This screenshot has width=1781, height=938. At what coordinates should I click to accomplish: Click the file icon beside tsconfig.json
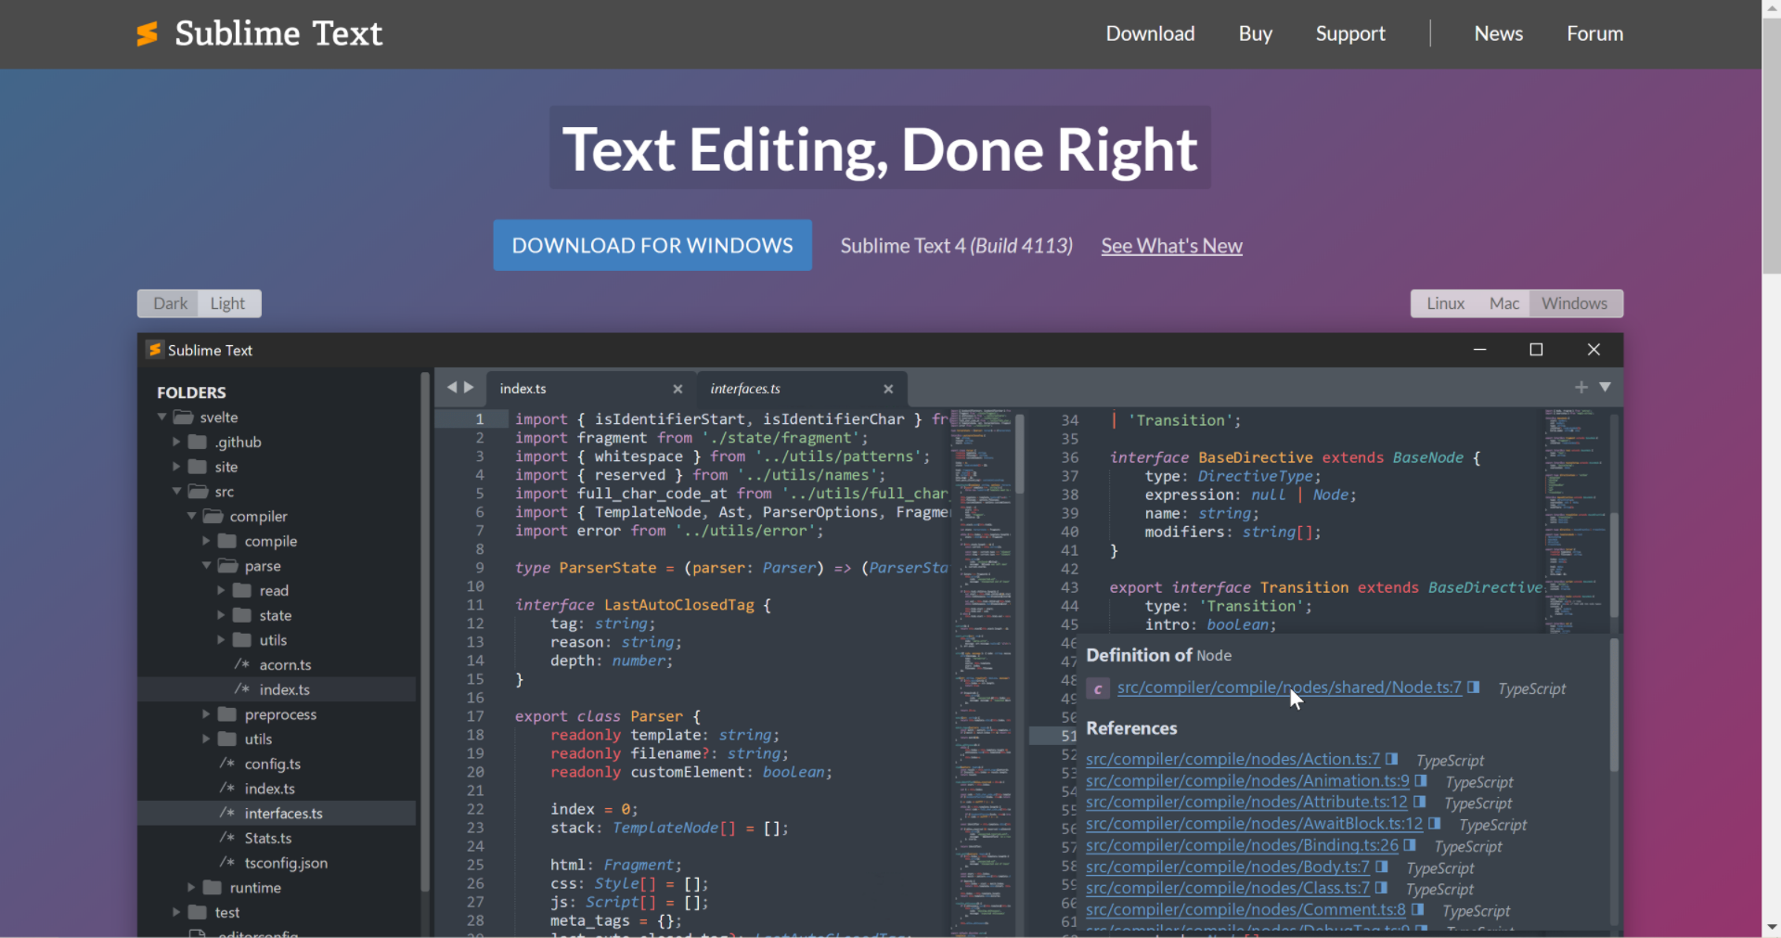(227, 862)
